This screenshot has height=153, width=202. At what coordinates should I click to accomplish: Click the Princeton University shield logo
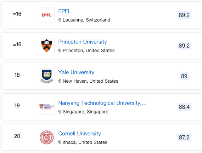[x=47, y=46]
